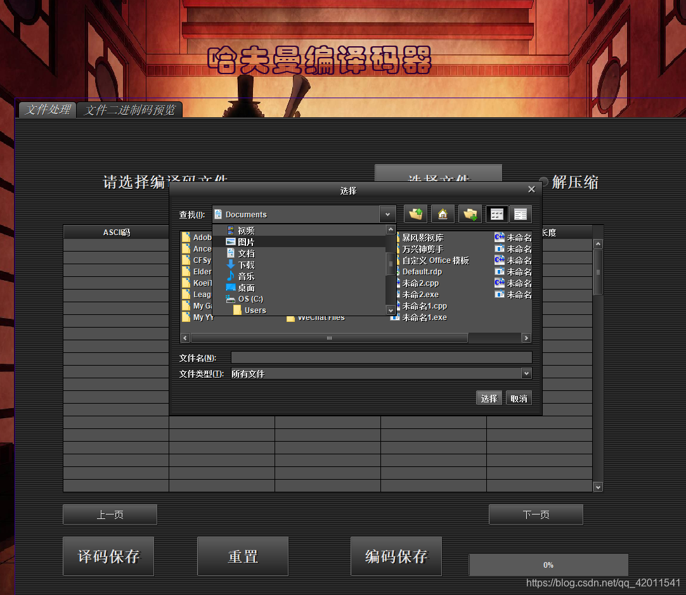Click table scrollbar up arrow in main window
Image resolution: width=686 pixels, height=595 pixels.
click(598, 243)
